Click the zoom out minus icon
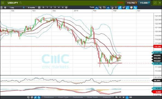162x99 pixels. point(120,97)
